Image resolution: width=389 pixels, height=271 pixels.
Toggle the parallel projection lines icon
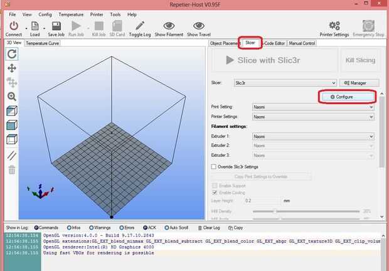pyautogui.click(x=12, y=156)
